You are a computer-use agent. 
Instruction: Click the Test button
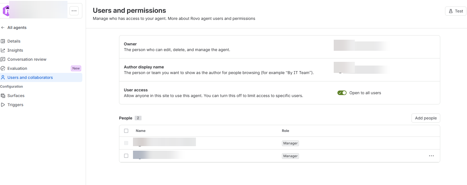pyautogui.click(x=456, y=11)
